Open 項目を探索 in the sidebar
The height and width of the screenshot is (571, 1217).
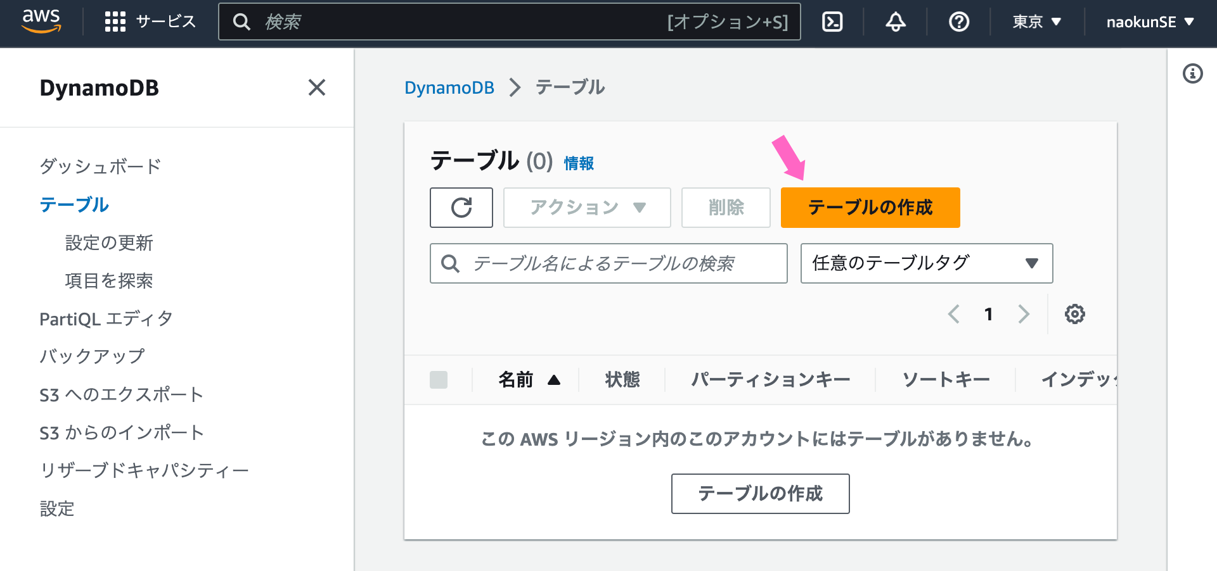(109, 280)
